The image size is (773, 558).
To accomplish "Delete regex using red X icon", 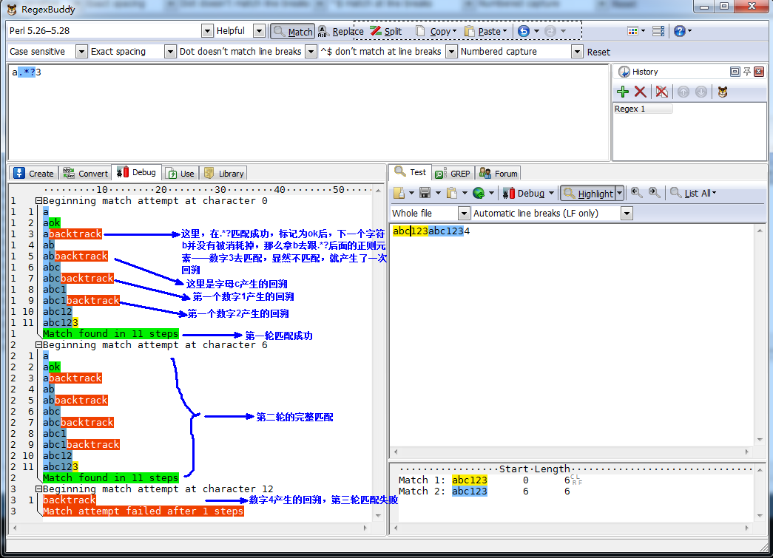I will click(641, 92).
